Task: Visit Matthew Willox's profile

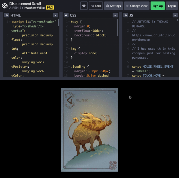Action: click(x=35, y=8)
